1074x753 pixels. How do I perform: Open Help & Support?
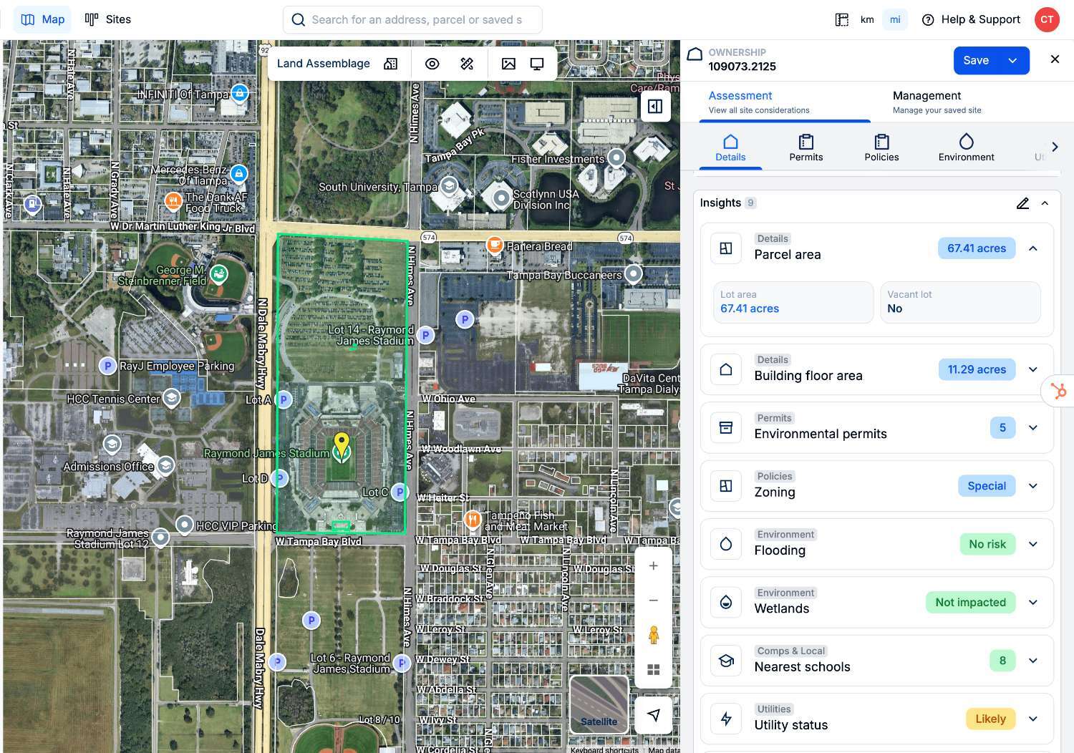pos(971,19)
